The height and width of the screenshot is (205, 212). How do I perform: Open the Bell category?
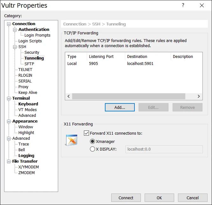(x=22, y=150)
